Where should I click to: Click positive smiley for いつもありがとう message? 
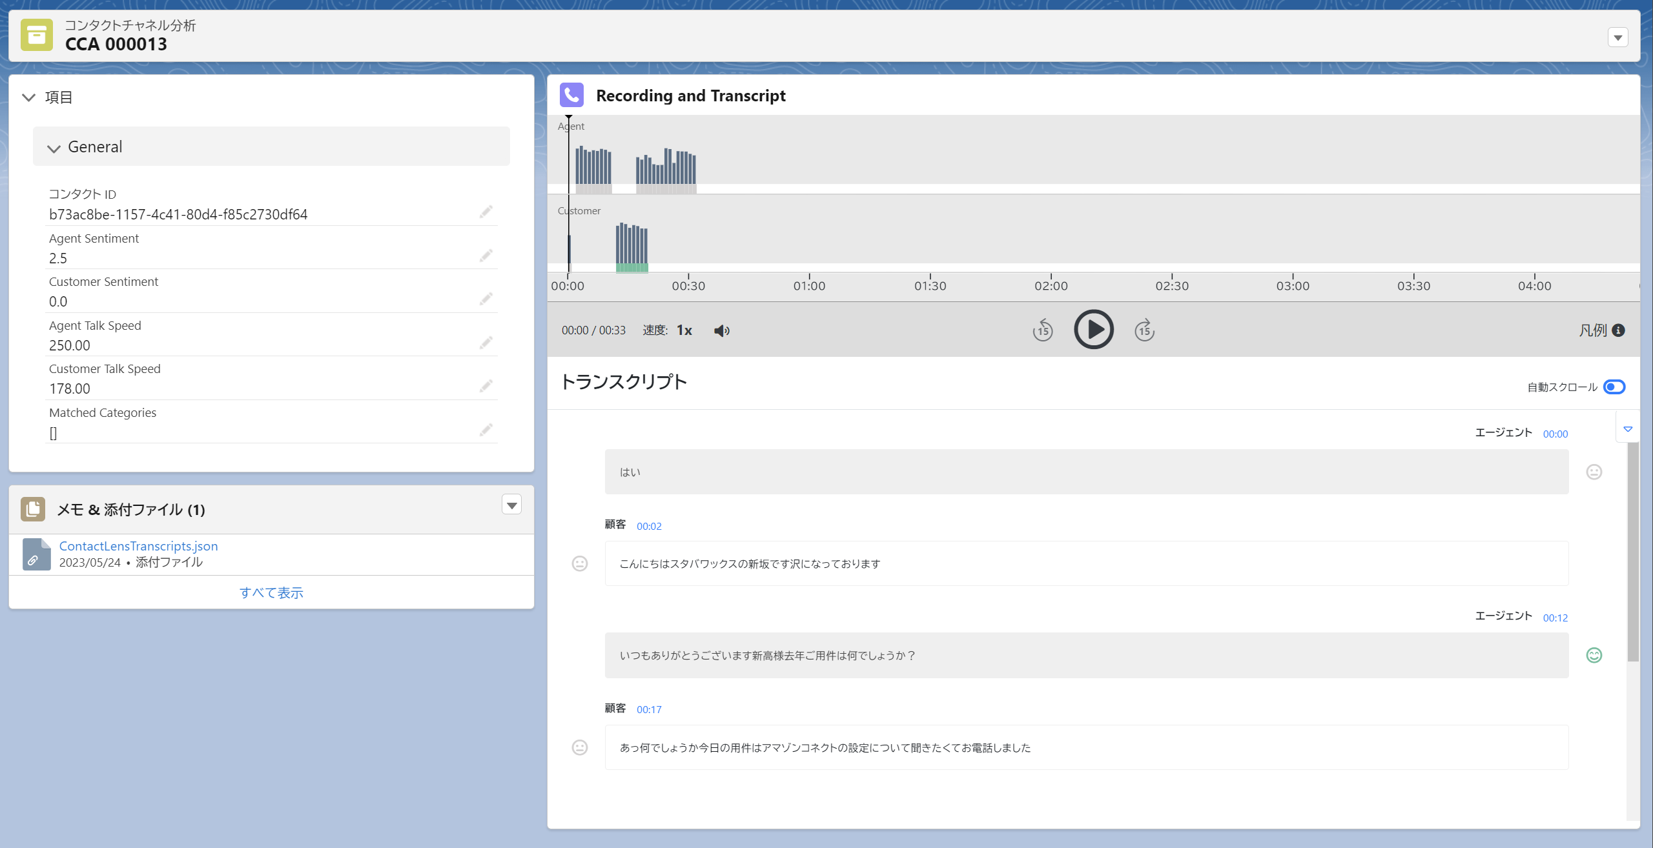pyautogui.click(x=1594, y=656)
